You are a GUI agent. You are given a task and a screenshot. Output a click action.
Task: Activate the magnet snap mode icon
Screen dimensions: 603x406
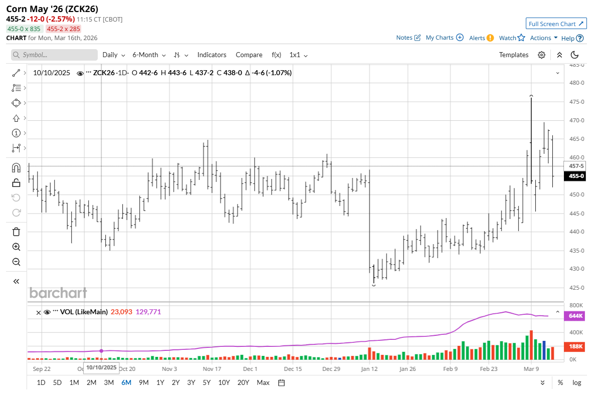click(16, 168)
